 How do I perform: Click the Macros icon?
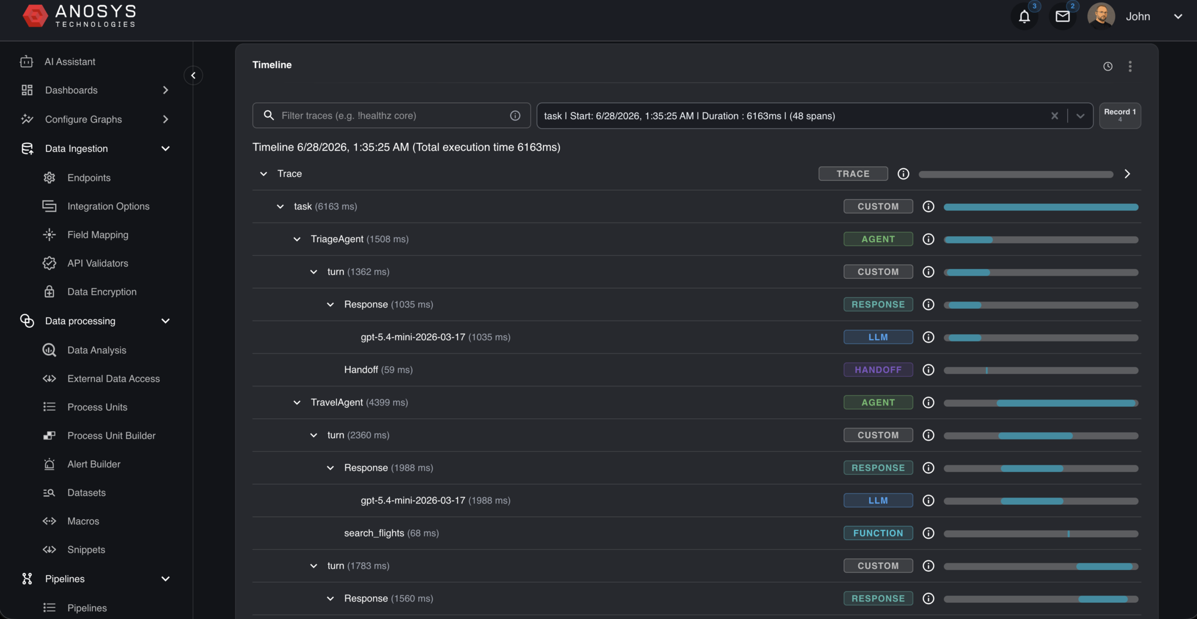click(x=49, y=522)
